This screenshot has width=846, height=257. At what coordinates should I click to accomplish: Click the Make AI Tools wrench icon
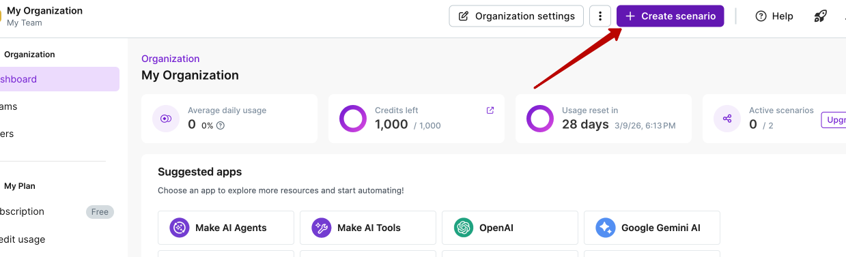coord(322,228)
